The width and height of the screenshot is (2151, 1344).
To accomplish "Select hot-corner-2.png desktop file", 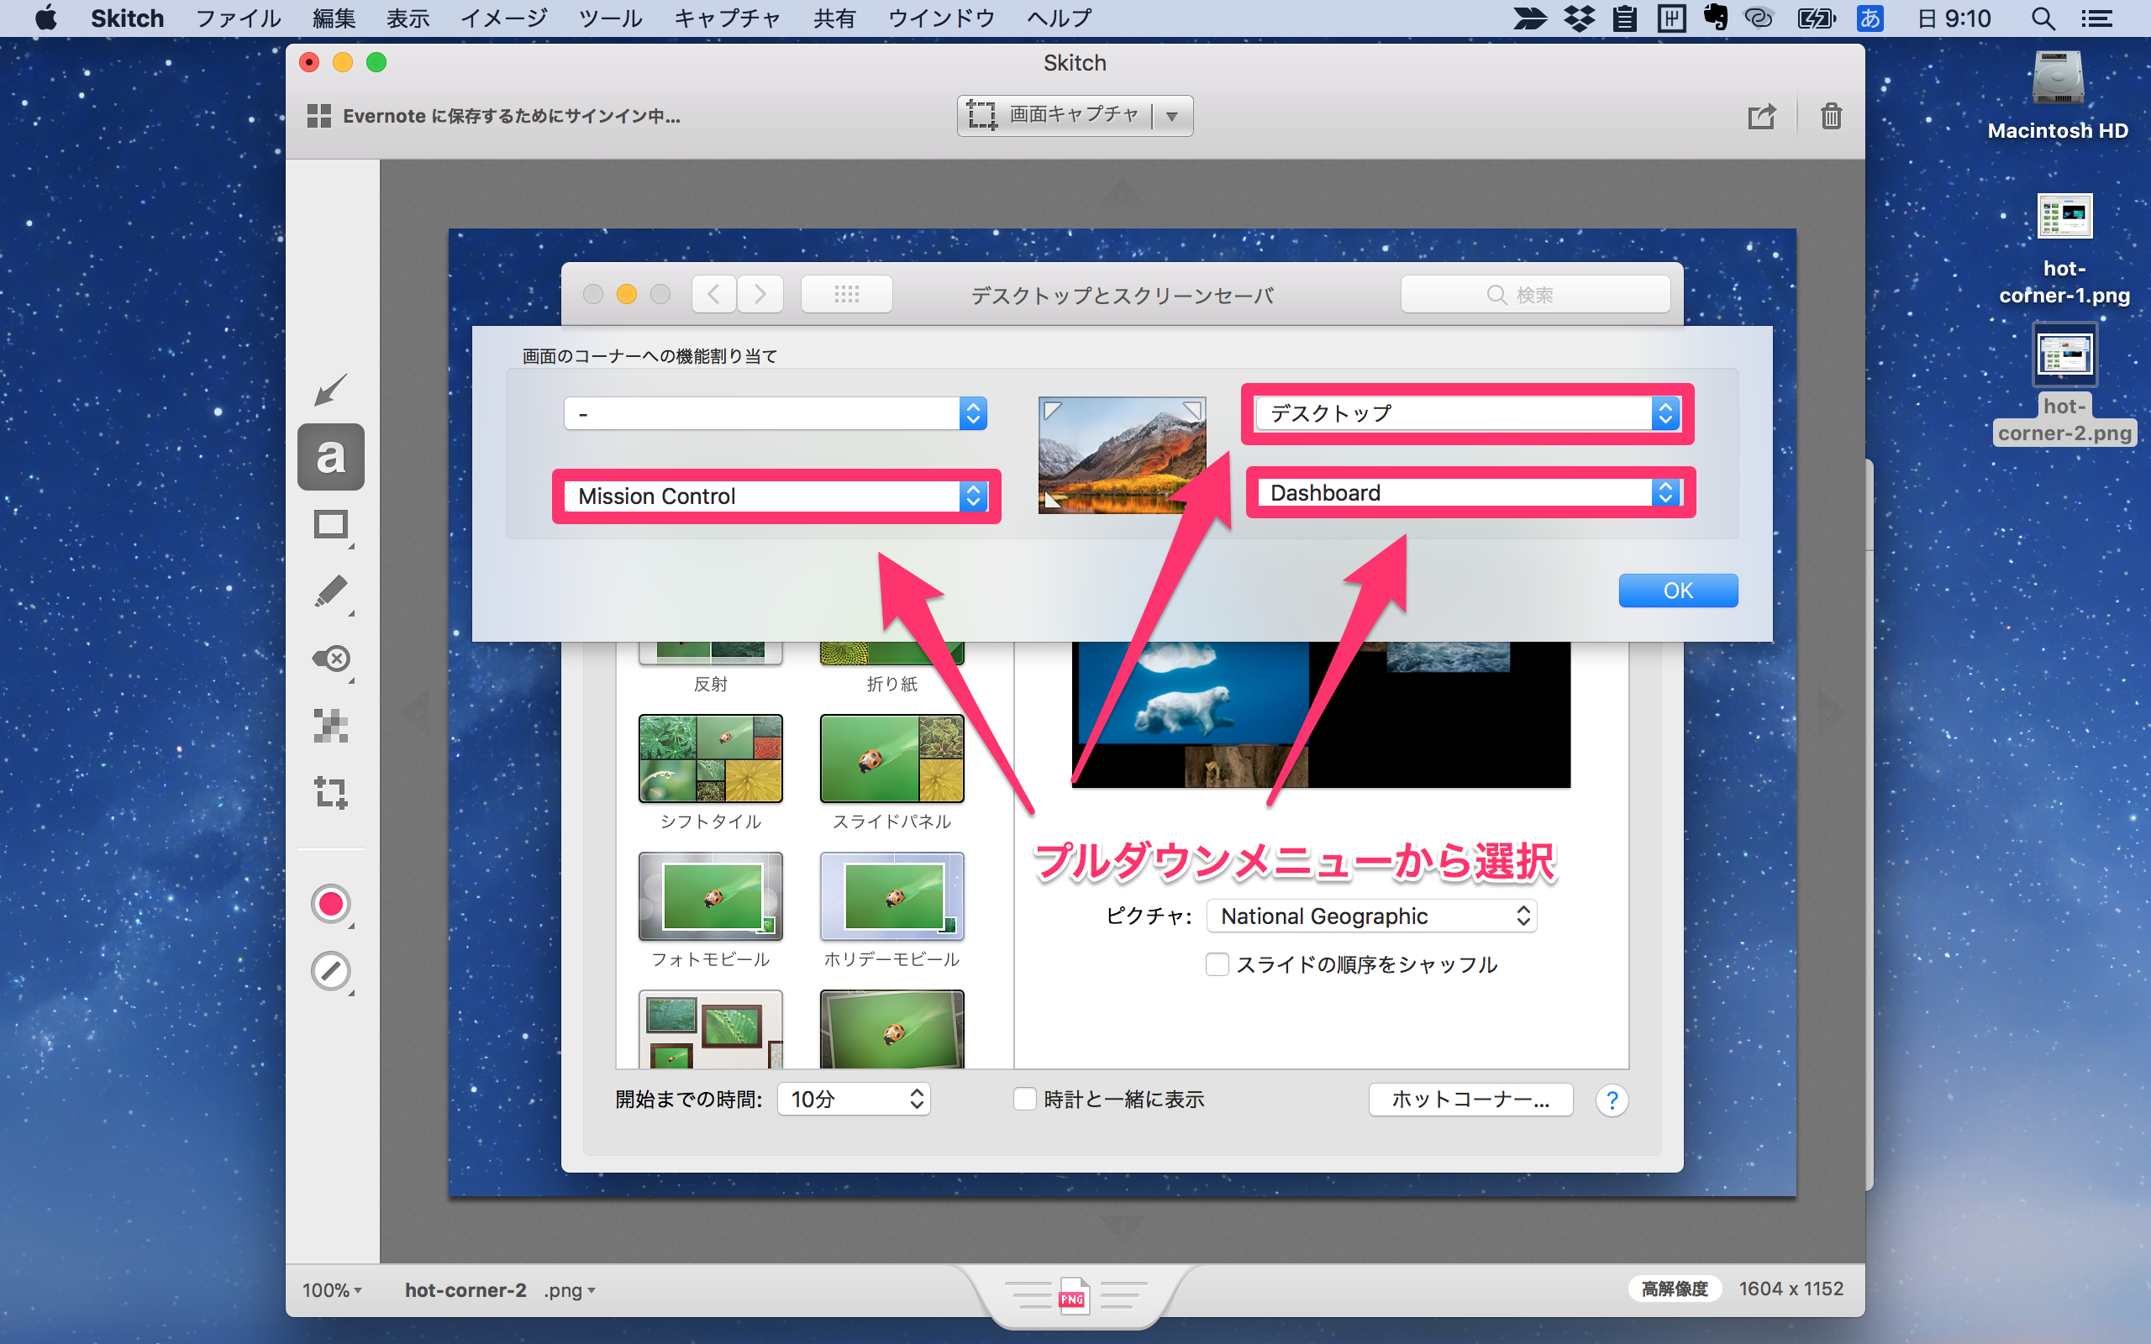I will 2064,384.
